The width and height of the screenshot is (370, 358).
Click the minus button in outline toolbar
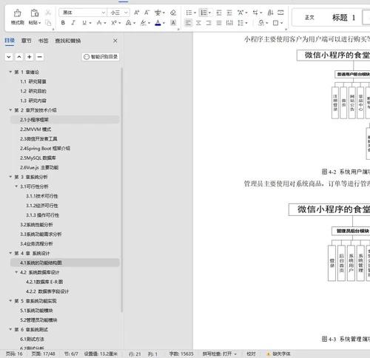coord(39,57)
